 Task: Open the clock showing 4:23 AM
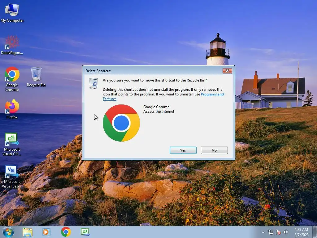(x=301, y=232)
